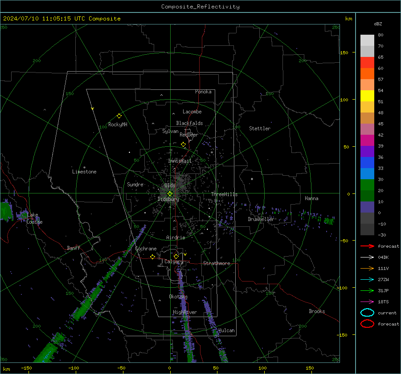Click the Innisfail label
Screen dimensions: 401x374
(x=180, y=161)
